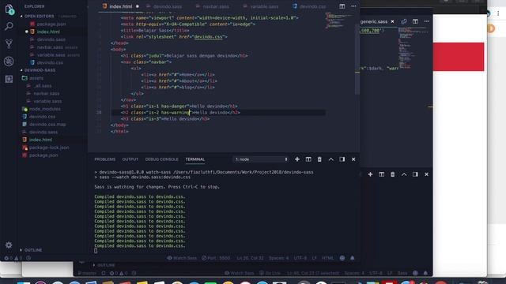Open the Extensions view in activity bar

click(9, 79)
